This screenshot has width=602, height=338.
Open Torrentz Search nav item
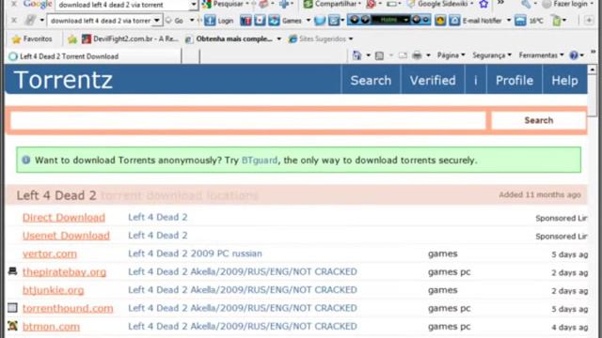[x=371, y=80]
